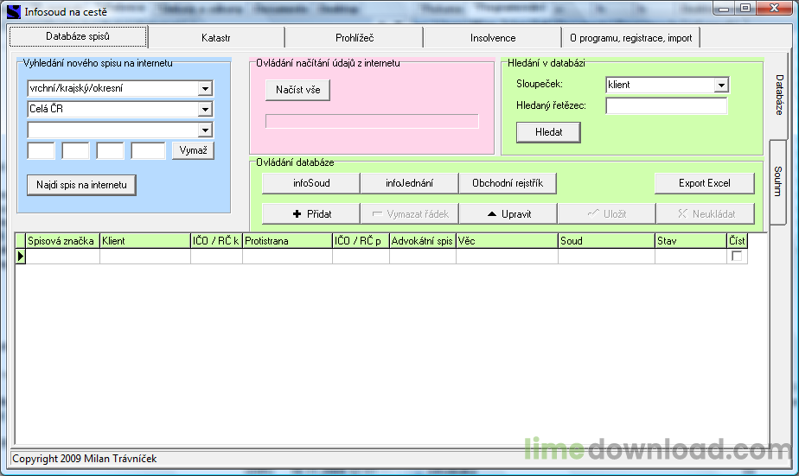Expand the vrchní/krajský/okresní court dropdown
The height and width of the screenshot is (476, 799).
click(205, 89)
